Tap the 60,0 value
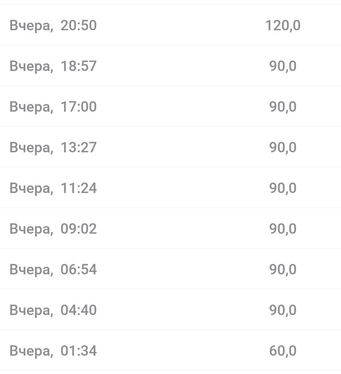The width and height of the screenshot is (341, 374). pos(283,351)
